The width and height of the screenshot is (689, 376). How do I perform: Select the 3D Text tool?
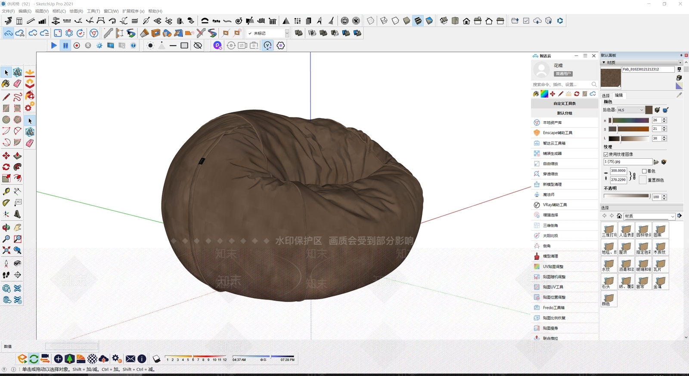tap(17, 214)
